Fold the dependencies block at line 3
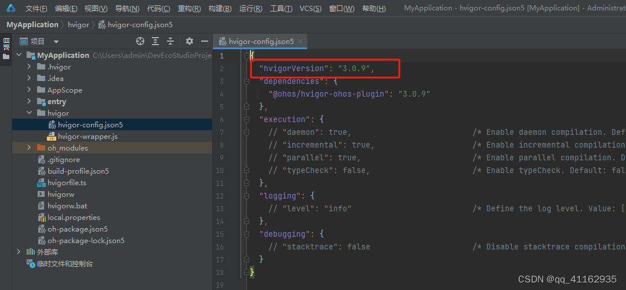Image resolution: width=626 pixels, height=290 pixels. pyautogui.click(x=246, y=82)
